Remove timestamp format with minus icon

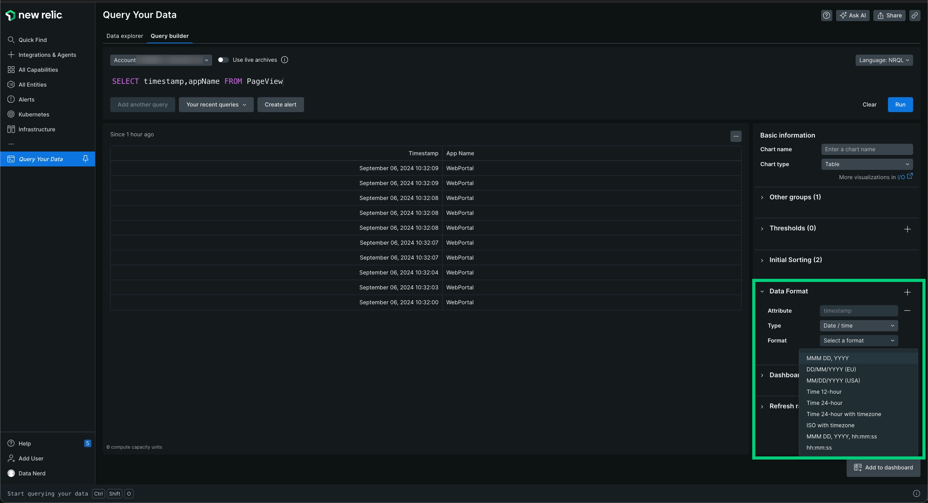(x=907, y=311)
